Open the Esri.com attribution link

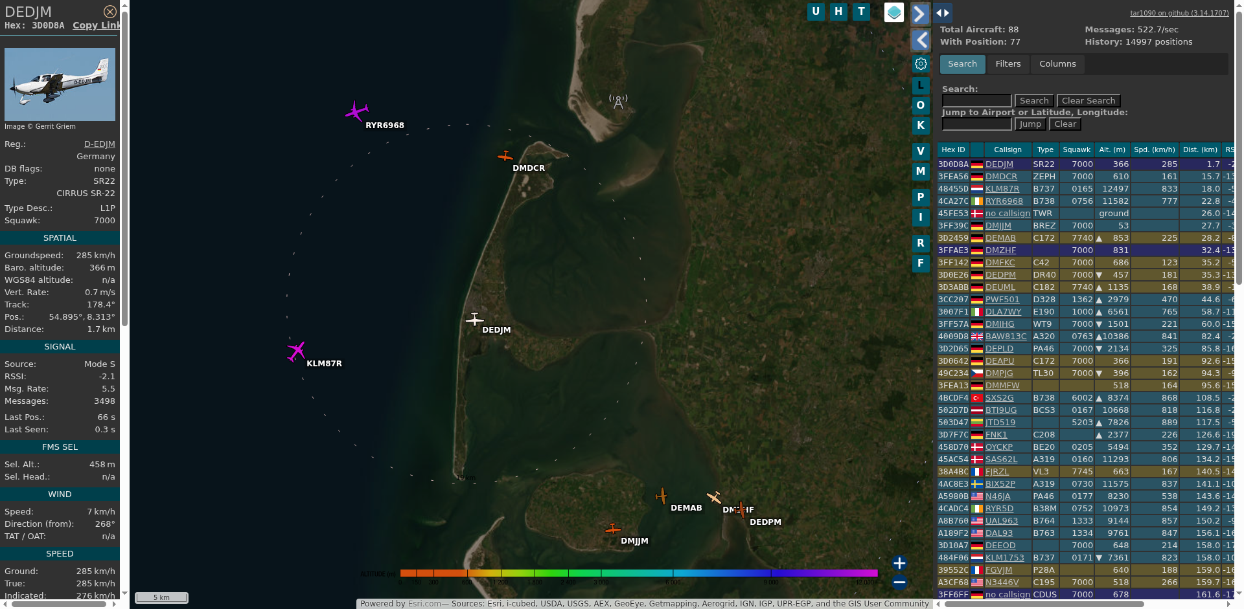tap(424, 604)
